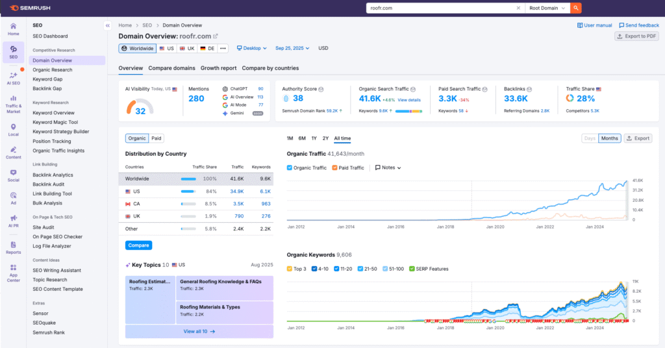Open the View all 10 link
This screenshot has width=665, height=348.
pyautogui.click(x=199, y=332)
